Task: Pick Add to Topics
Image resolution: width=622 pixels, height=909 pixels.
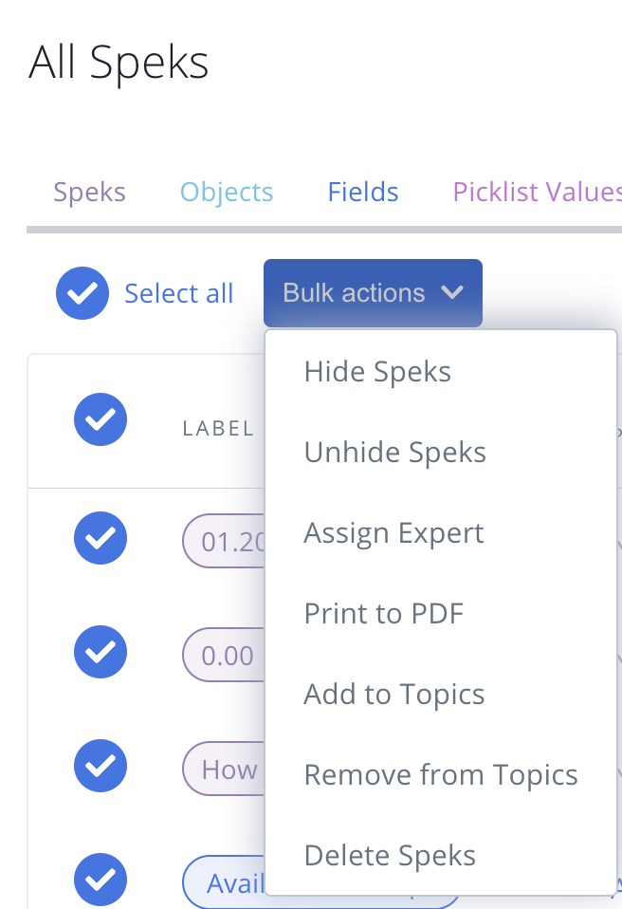Action: pyautogui.click(x=393, y=694)
